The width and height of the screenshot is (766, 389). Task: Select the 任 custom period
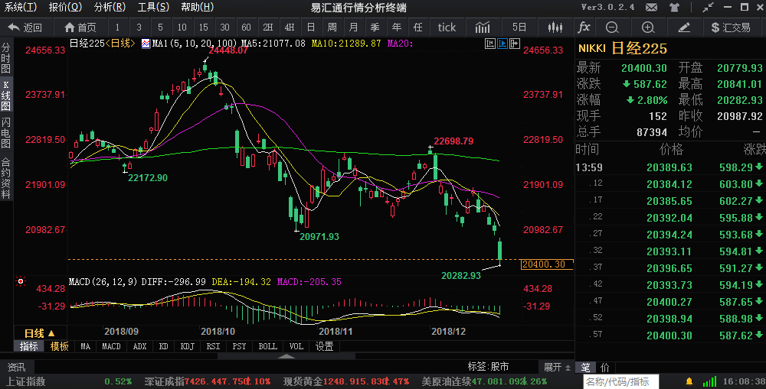coord(418,28)
